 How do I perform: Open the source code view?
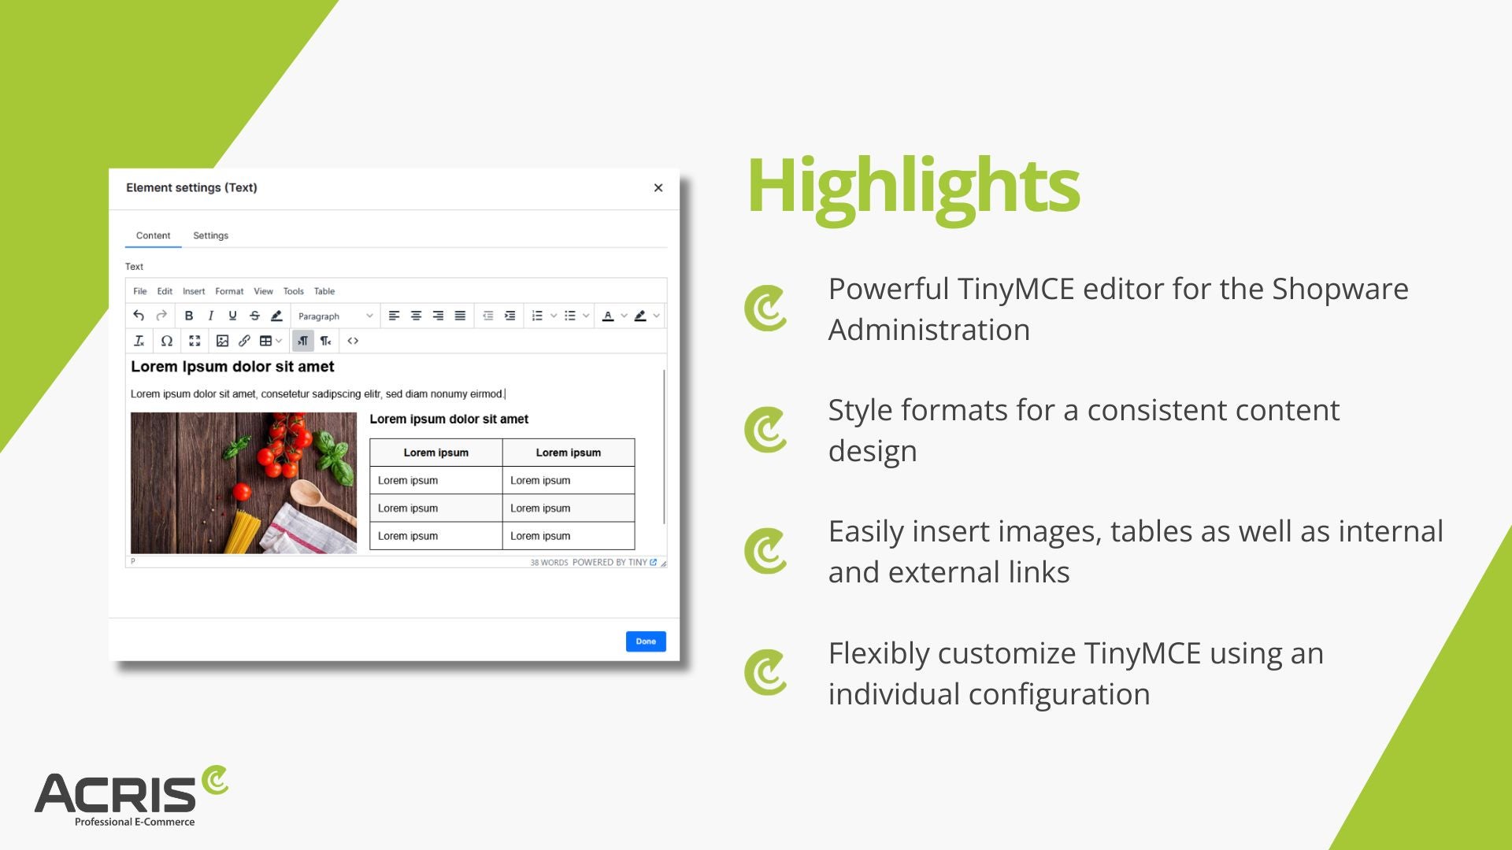point(353,341)
